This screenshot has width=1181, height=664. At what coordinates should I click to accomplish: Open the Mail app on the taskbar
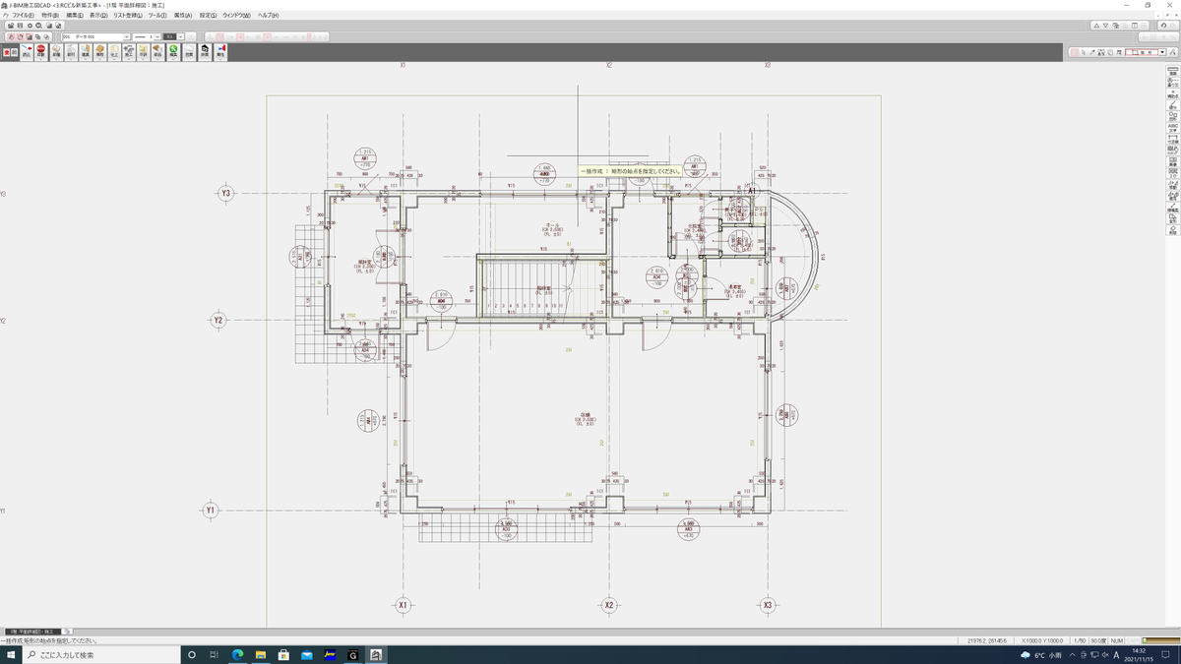[307, 654]
